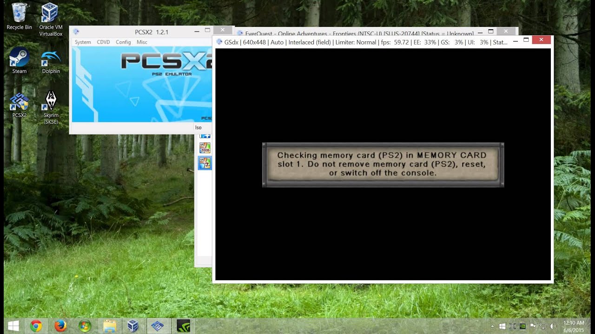Launch Google Chrome from the taskbar
Image resolution: width=595 pixels, height=334 pixels.
(36, 326)
